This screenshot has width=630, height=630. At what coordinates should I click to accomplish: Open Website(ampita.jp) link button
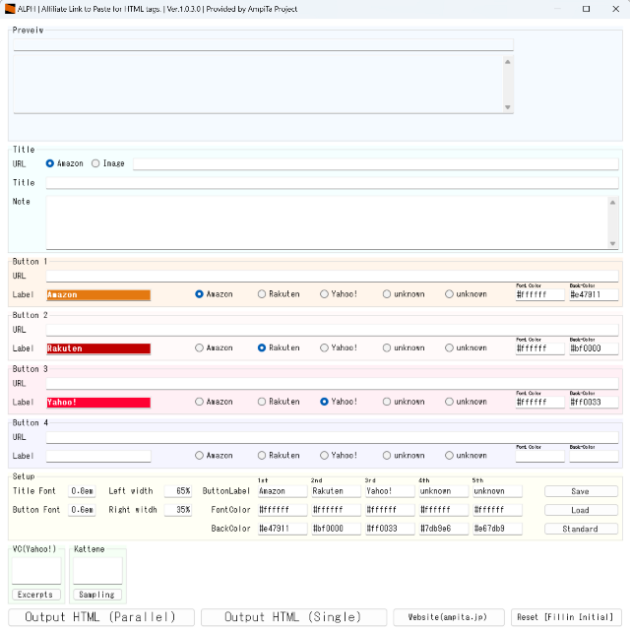(x=448, y=617)
